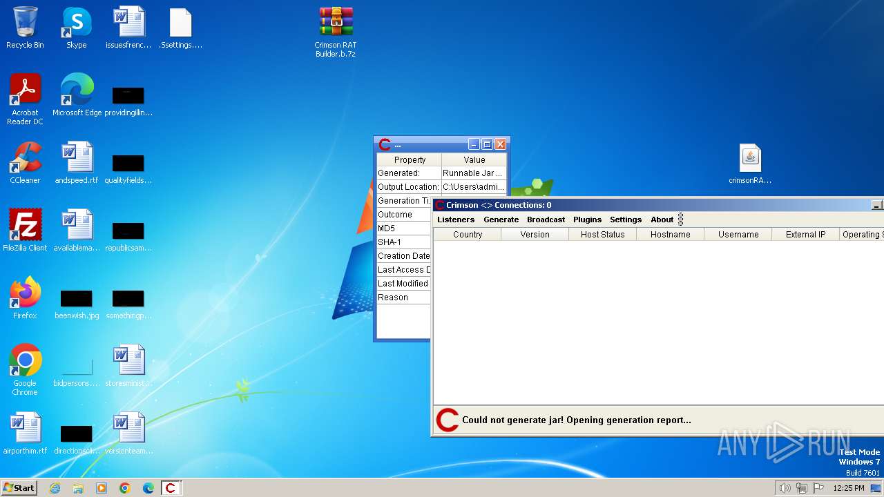Open Internet Explorer from the taskbar

[55, 488]
